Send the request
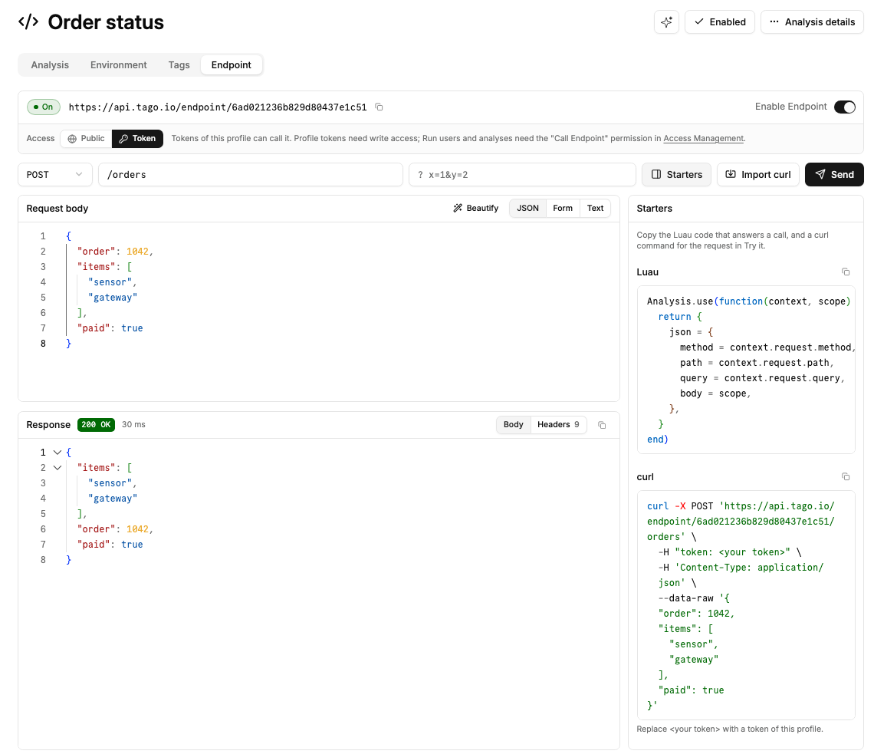Image resolution: width=874 pixels, height=754 pixels. pyautogui.click(x=834, y=175)
